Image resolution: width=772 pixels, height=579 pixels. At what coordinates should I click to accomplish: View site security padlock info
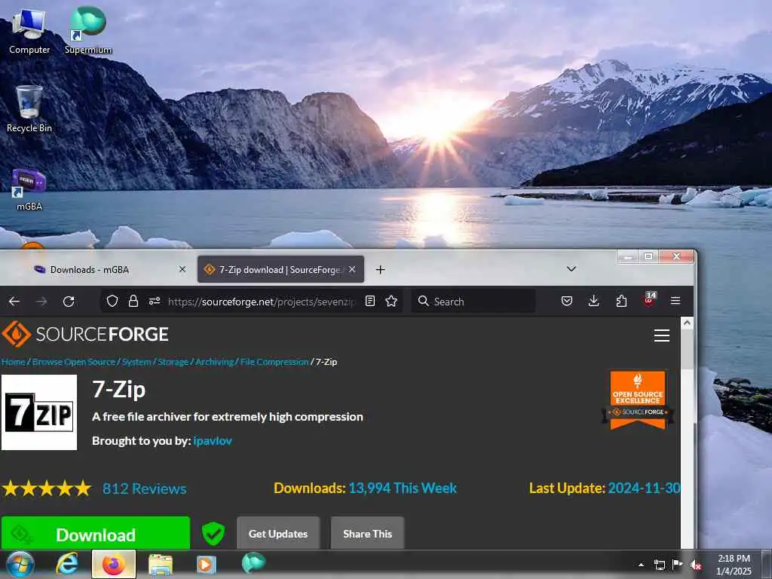pos(133,301)
